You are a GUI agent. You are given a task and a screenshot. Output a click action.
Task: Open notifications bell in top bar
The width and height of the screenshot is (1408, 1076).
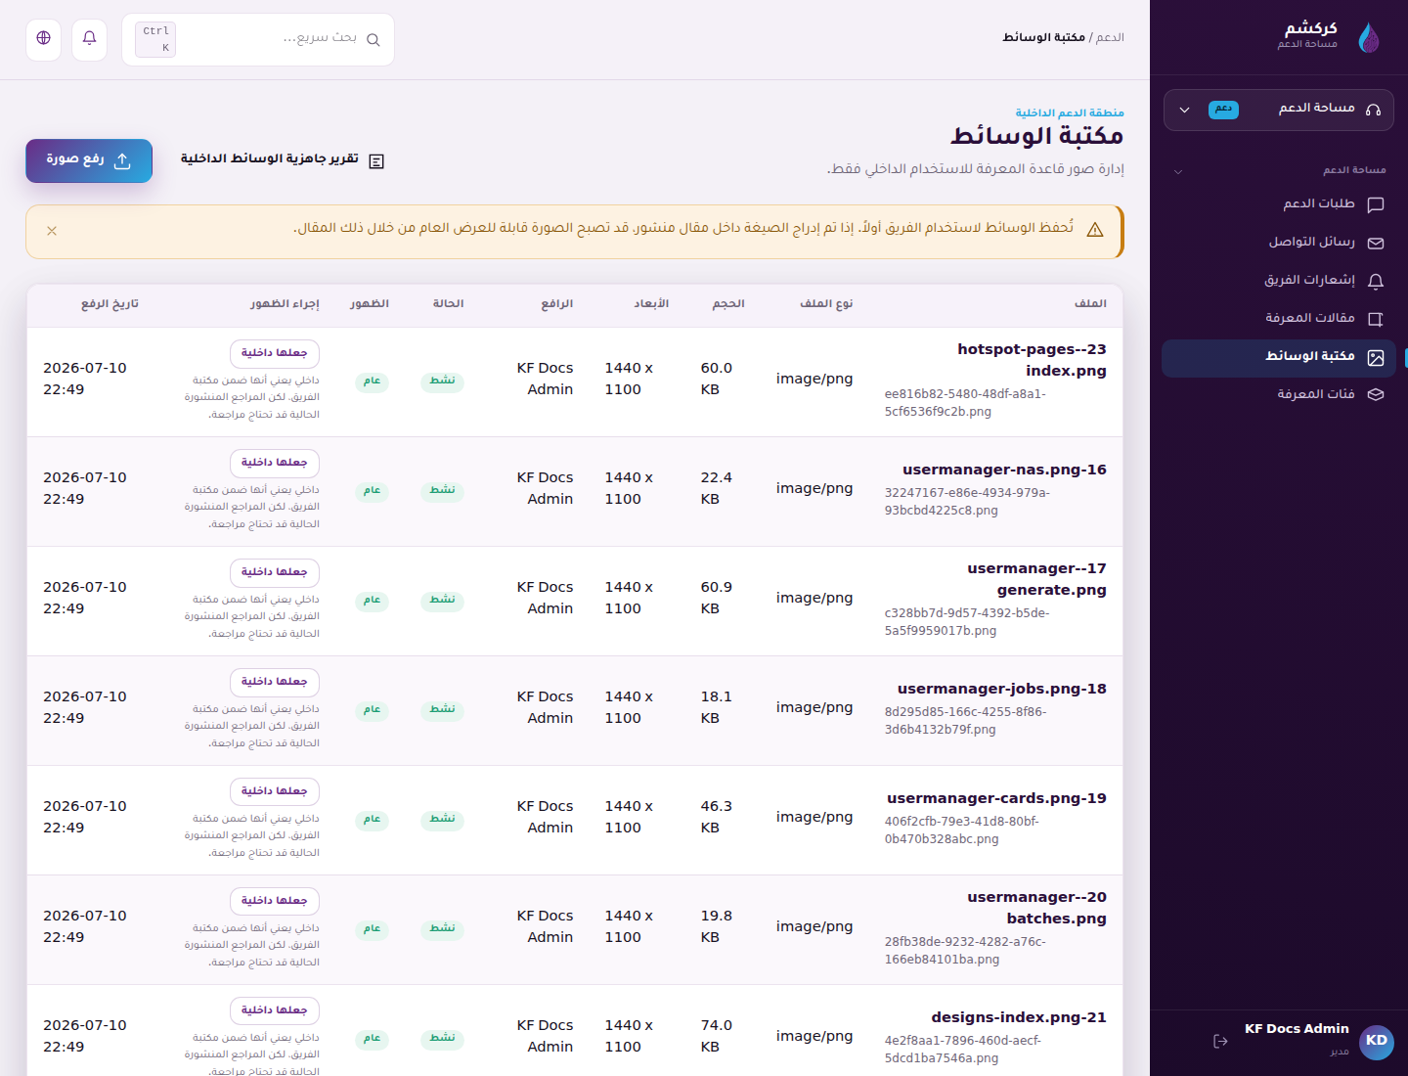[x=89, y=39]
